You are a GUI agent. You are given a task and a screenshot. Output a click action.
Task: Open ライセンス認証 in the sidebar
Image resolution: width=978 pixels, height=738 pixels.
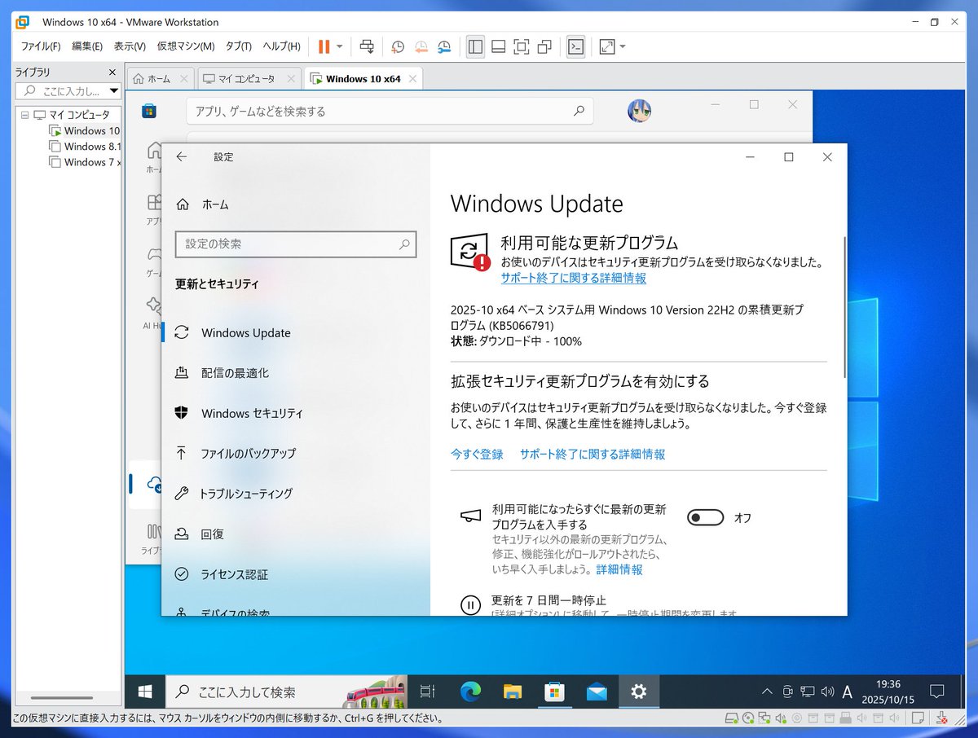(x=296, y=574)
